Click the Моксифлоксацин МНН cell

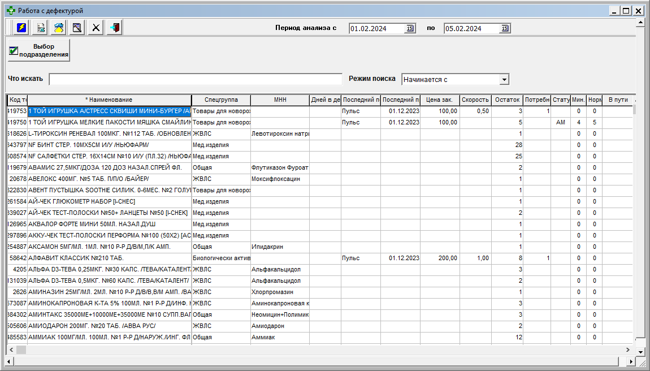[x=280, y=179]
